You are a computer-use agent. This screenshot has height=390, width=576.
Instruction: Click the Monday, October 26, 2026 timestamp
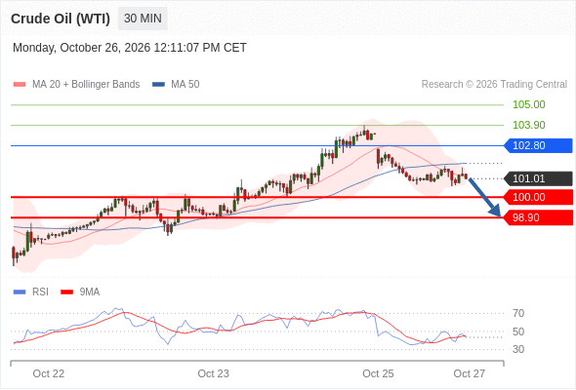(130, 48)
